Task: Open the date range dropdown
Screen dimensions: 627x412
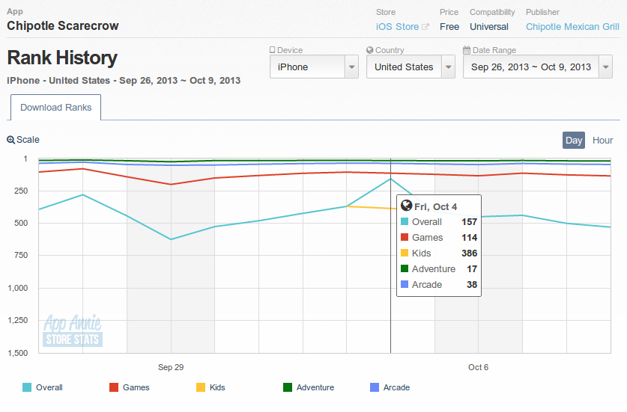Action: tap(538, 67)
